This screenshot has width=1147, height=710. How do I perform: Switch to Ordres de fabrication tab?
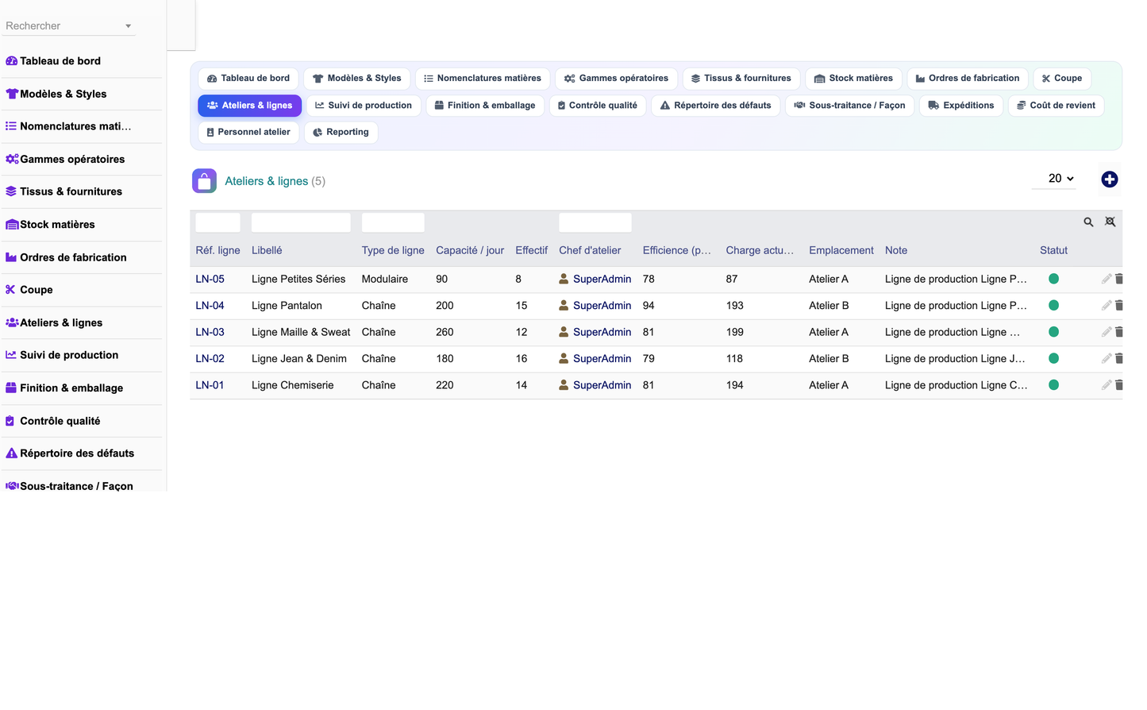(x=968, y=79)
